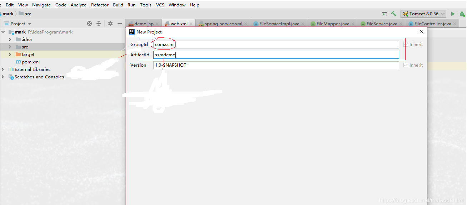Collapse the mark project root node
This screenshot has width=467, height=207.
tap(3, 32)
